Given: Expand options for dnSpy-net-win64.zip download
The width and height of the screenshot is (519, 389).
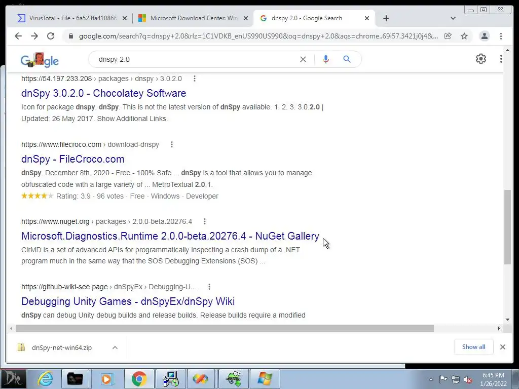Looking at the screenshot, I should (115, 347).
